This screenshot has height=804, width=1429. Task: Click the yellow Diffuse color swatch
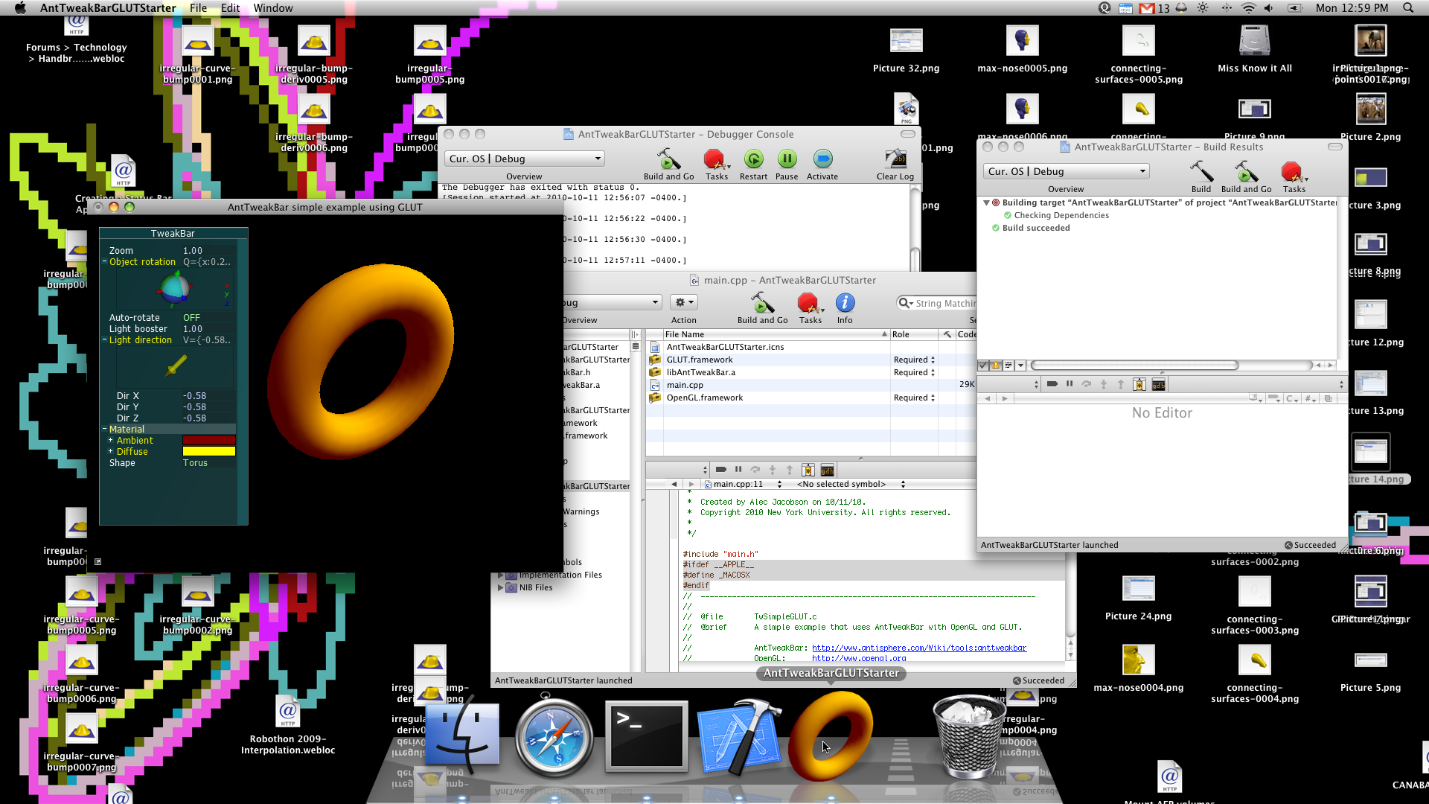[209, 452]
